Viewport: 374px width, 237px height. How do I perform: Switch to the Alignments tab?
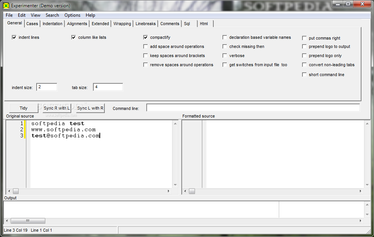click(x=77, y=24)
